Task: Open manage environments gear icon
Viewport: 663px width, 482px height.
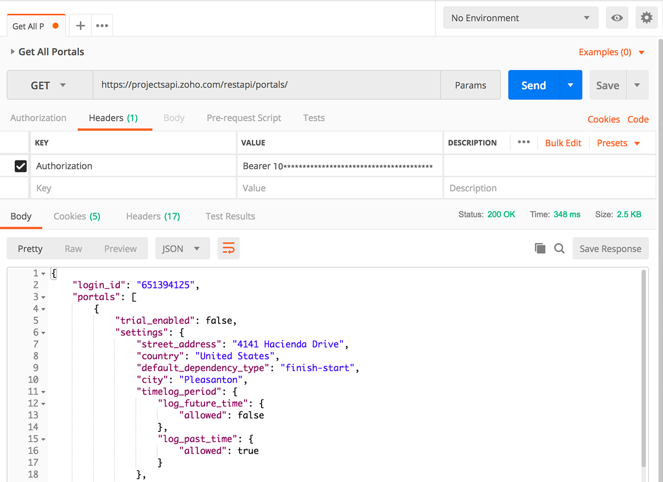Action: point(646,18)
